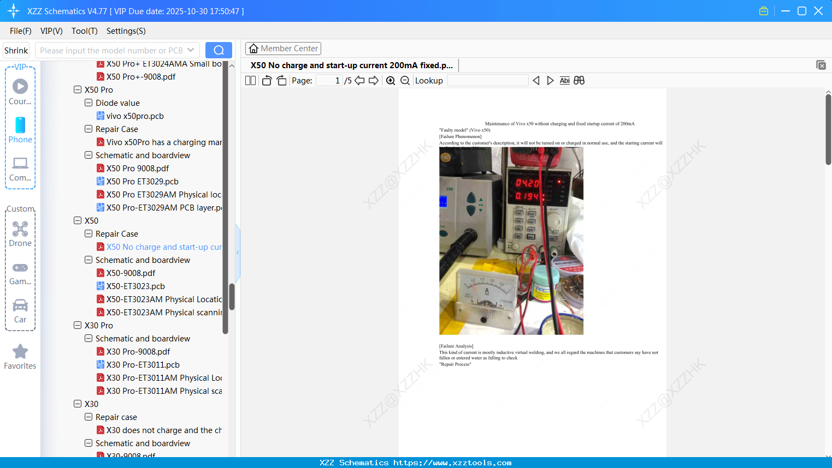The image size is (832, 468).
Task: Open X50 Pro ET3029.pcb file
Action: (143, 182)
